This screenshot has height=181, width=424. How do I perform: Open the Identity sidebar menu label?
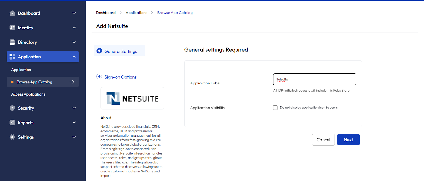(x=25, y=28)
